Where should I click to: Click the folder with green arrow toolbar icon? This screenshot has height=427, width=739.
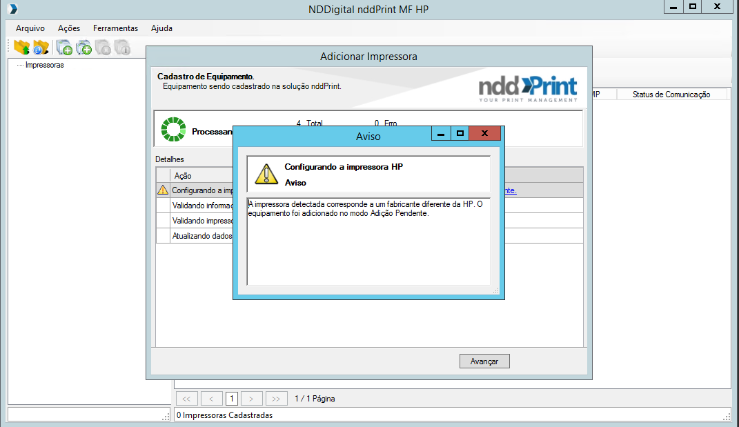(x=21, y=48)
